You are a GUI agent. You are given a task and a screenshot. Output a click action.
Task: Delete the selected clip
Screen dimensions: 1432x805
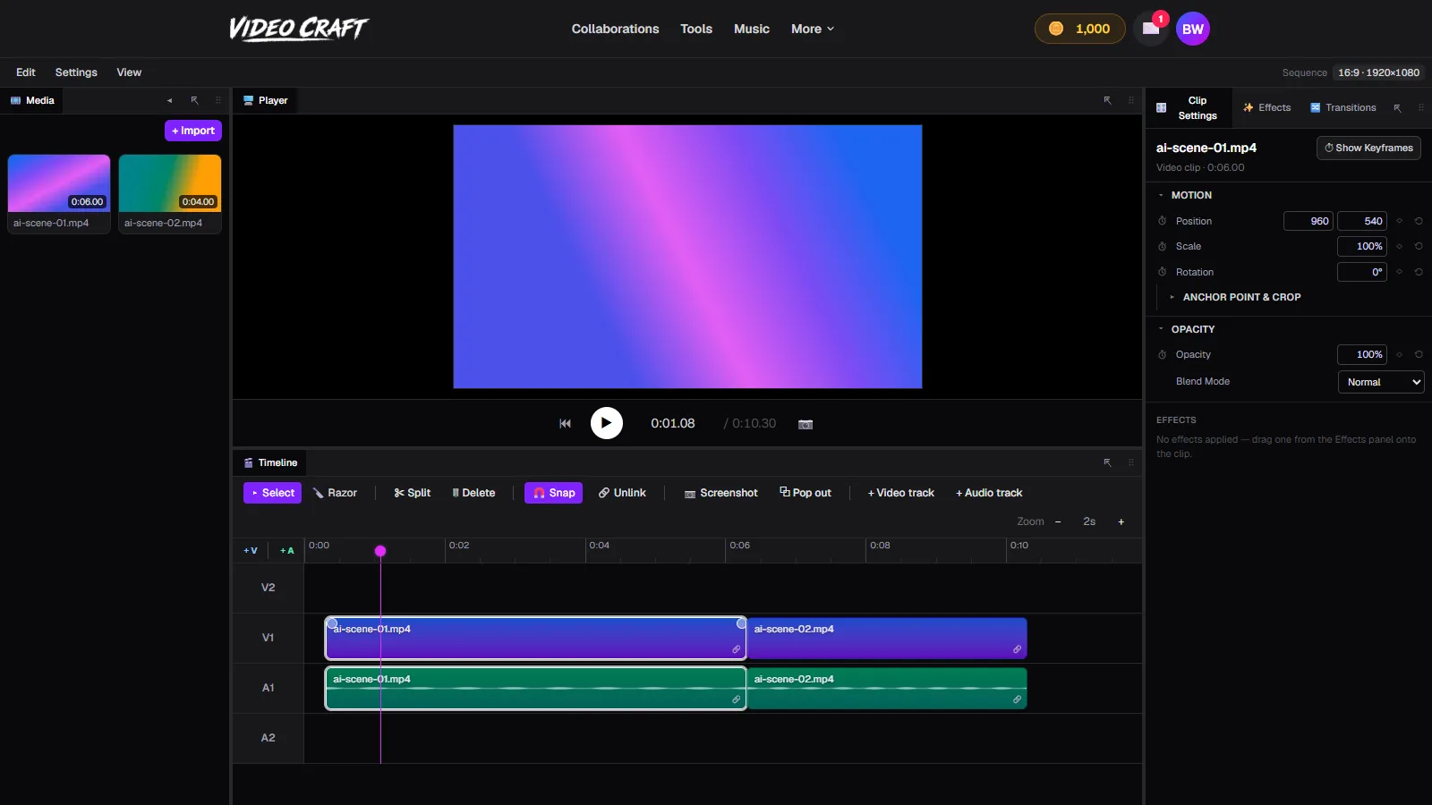click(x=473, y=493)
